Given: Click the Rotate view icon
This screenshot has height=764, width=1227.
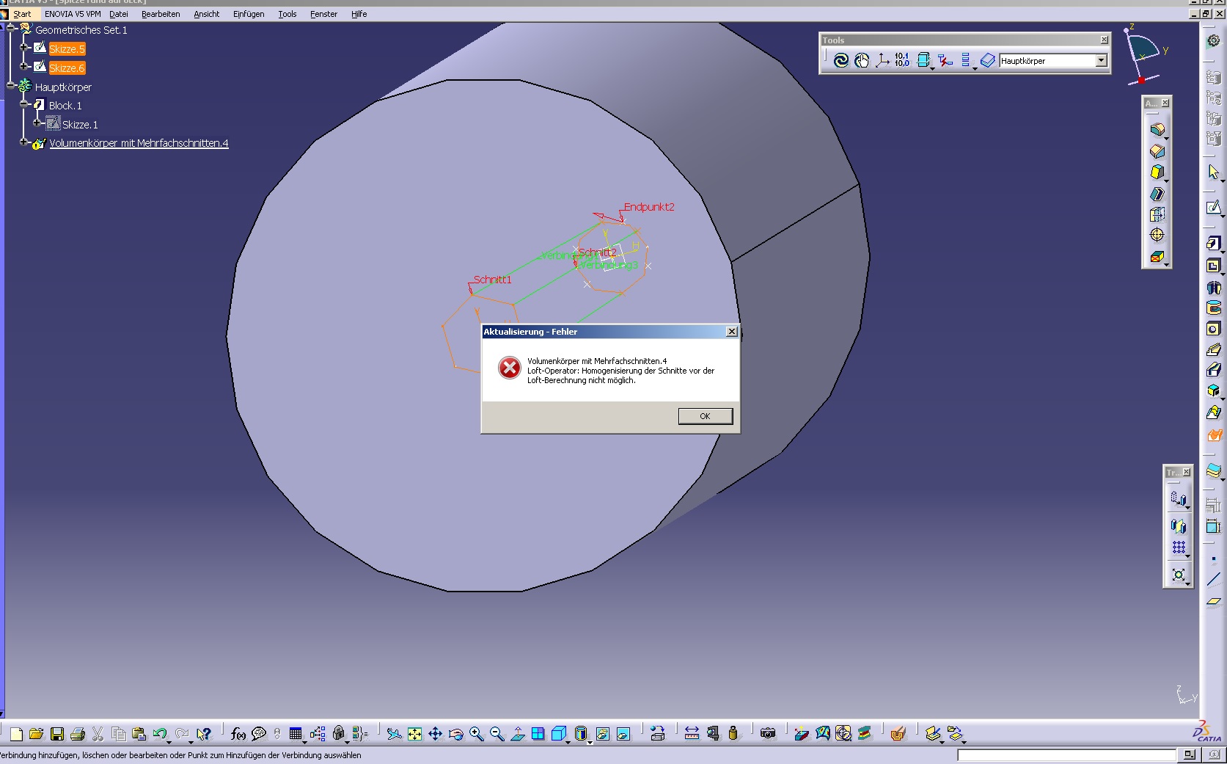Looking at the screenshot, I should [455, 734].
